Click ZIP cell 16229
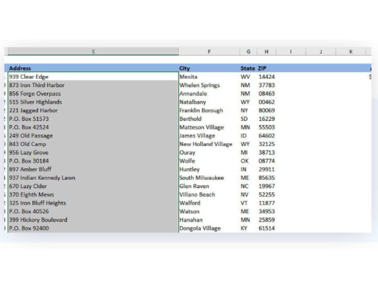The height and width of the screenshot is (283, 378). (266, 118)
